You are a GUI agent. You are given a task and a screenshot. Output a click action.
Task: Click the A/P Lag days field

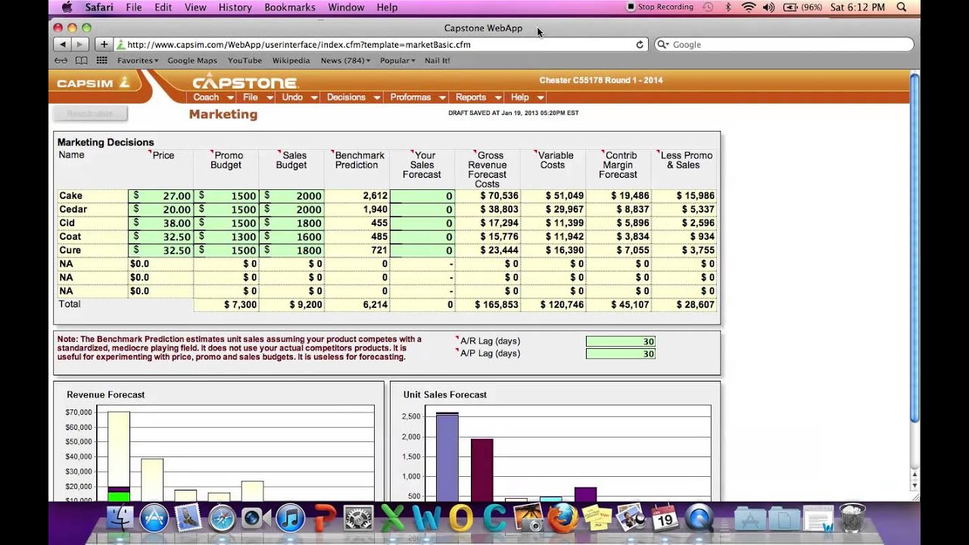620,353
